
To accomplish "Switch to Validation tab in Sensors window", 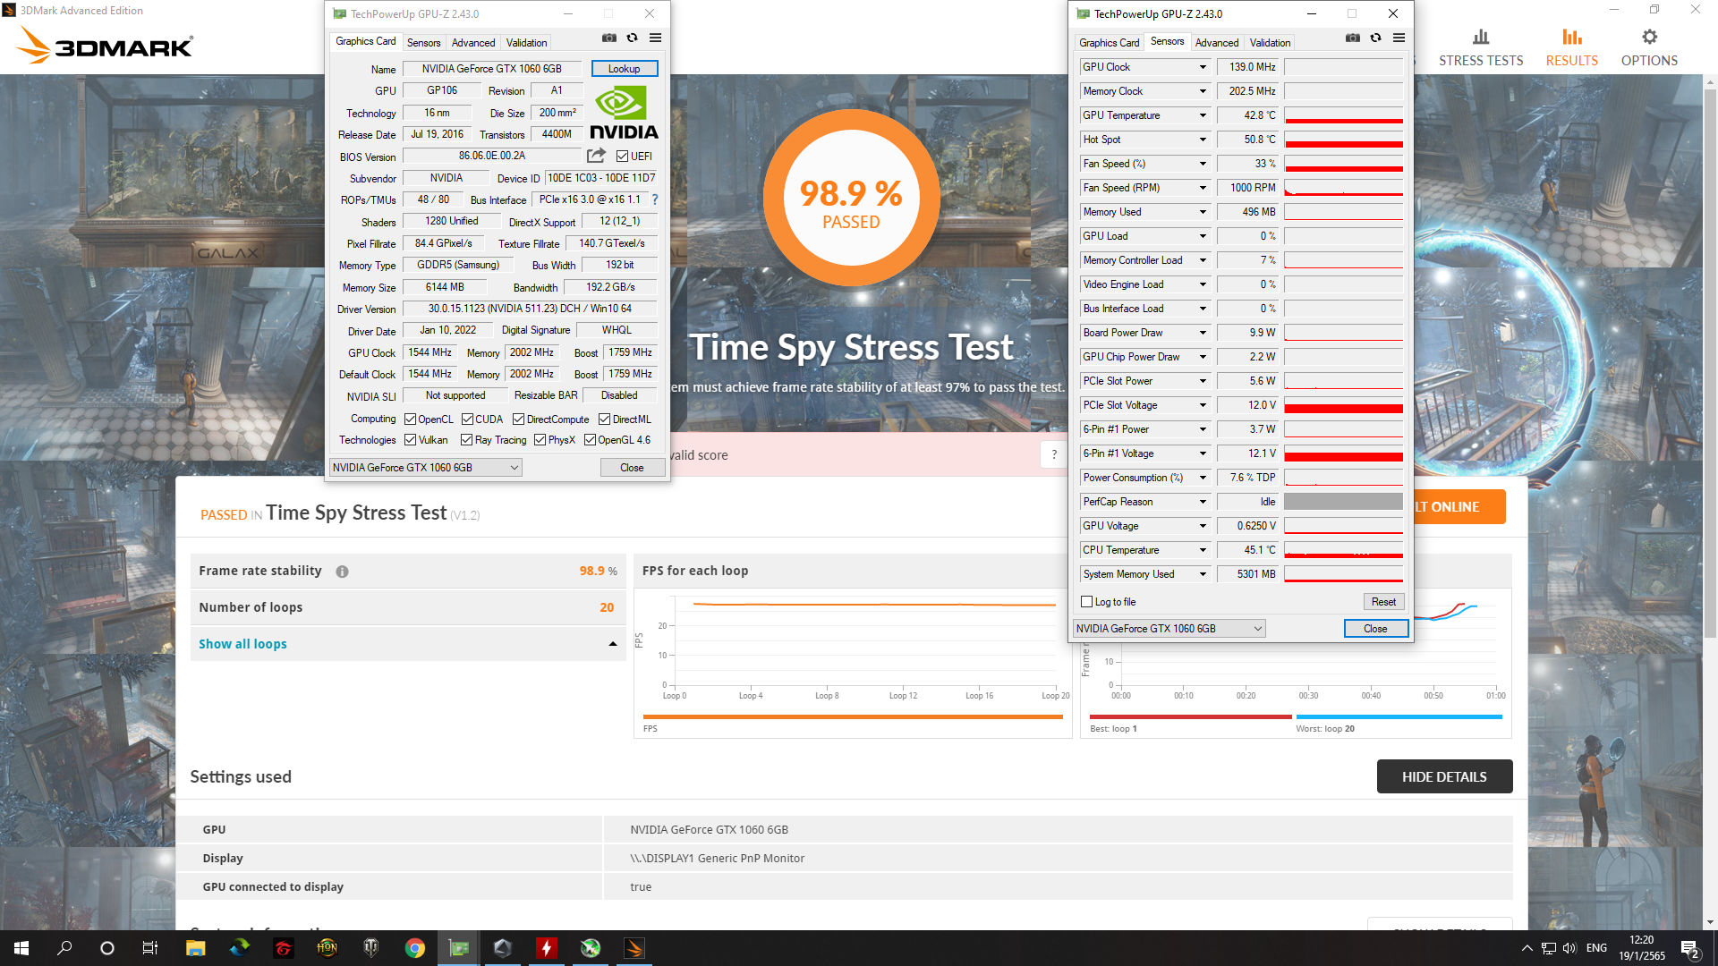I will click(1269, 43).
